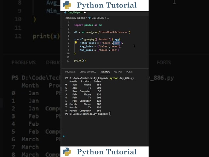Open the PORTS tab beside OUTPUT
This screenshot has width=209, height=157.
click(129, 72)
